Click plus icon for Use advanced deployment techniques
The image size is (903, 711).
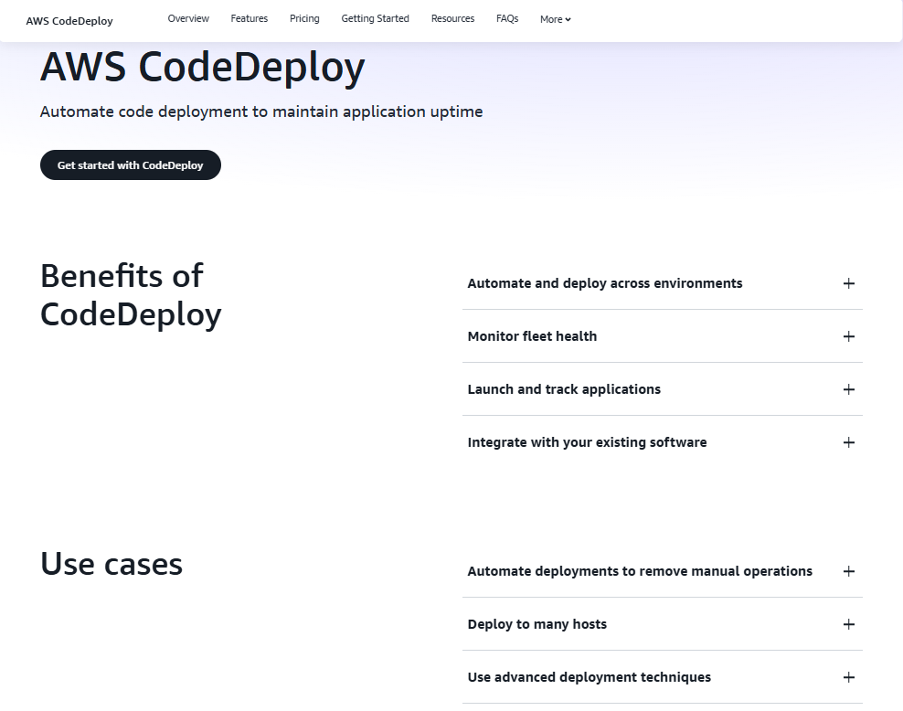pos(848,677)
